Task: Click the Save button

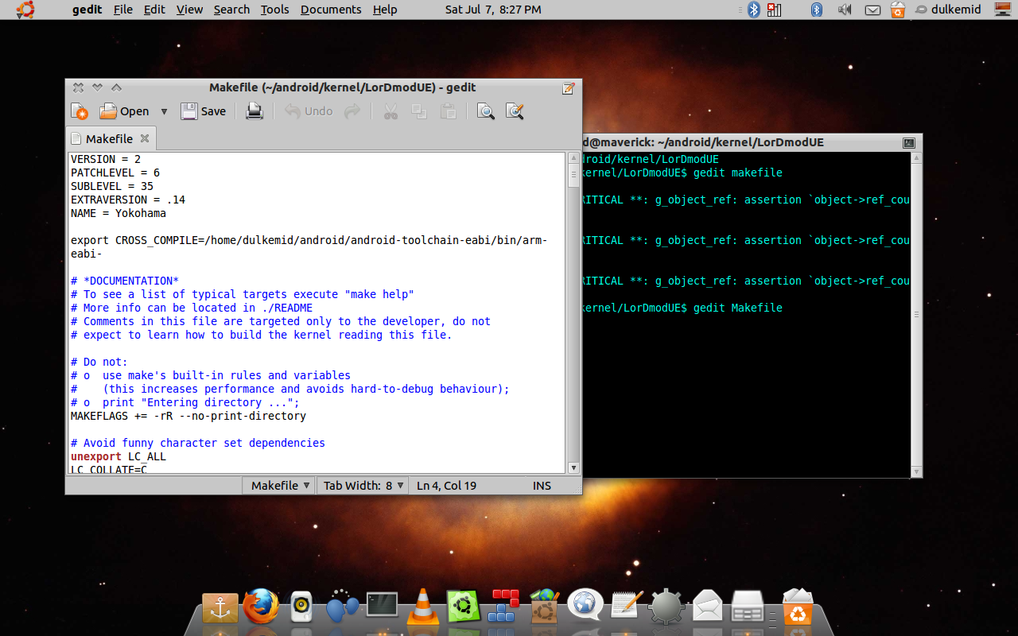Action: click(x=204, y=111)
